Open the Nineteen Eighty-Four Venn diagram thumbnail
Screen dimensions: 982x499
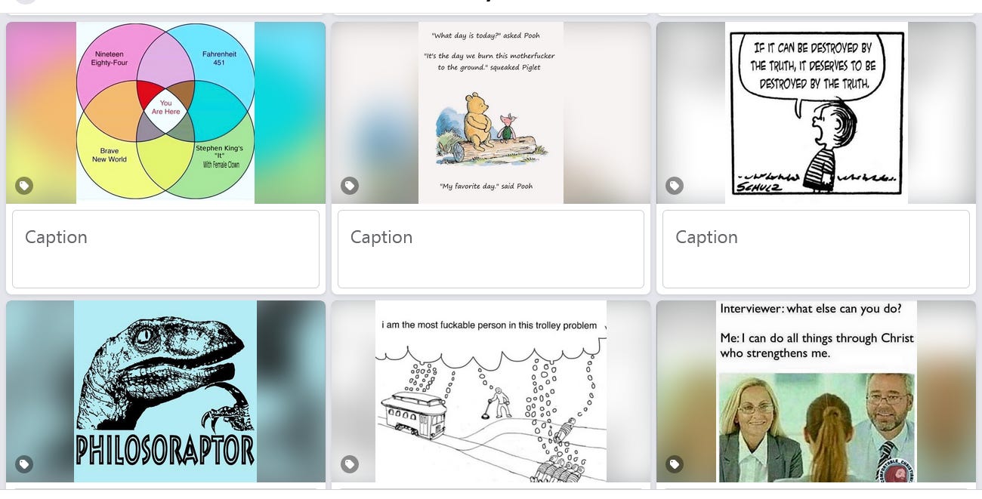165,112
